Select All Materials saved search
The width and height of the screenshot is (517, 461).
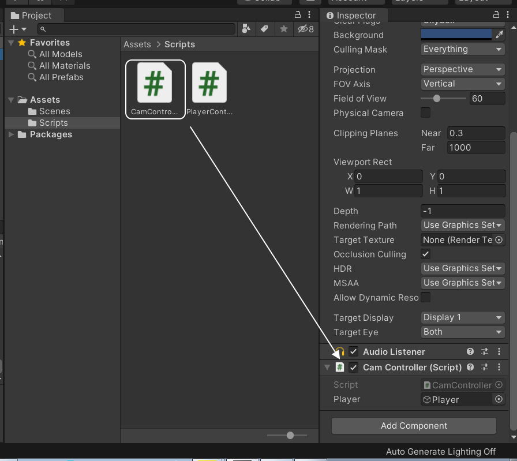click(x=65, y=66)
